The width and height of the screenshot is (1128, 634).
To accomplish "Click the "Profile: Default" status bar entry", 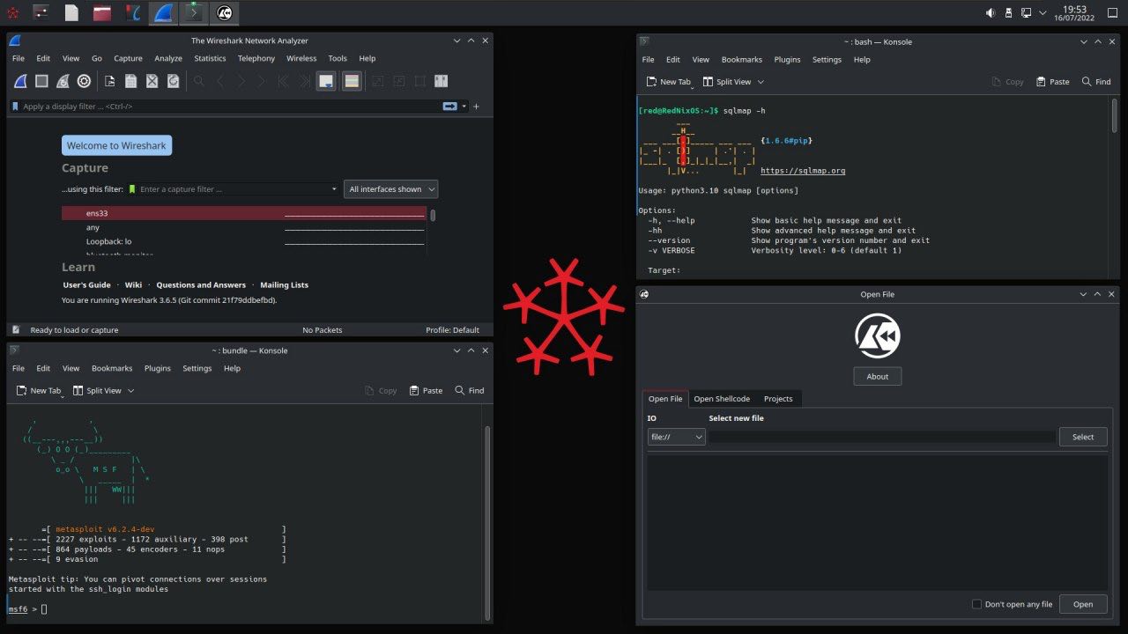I will (x=453, y=330).
